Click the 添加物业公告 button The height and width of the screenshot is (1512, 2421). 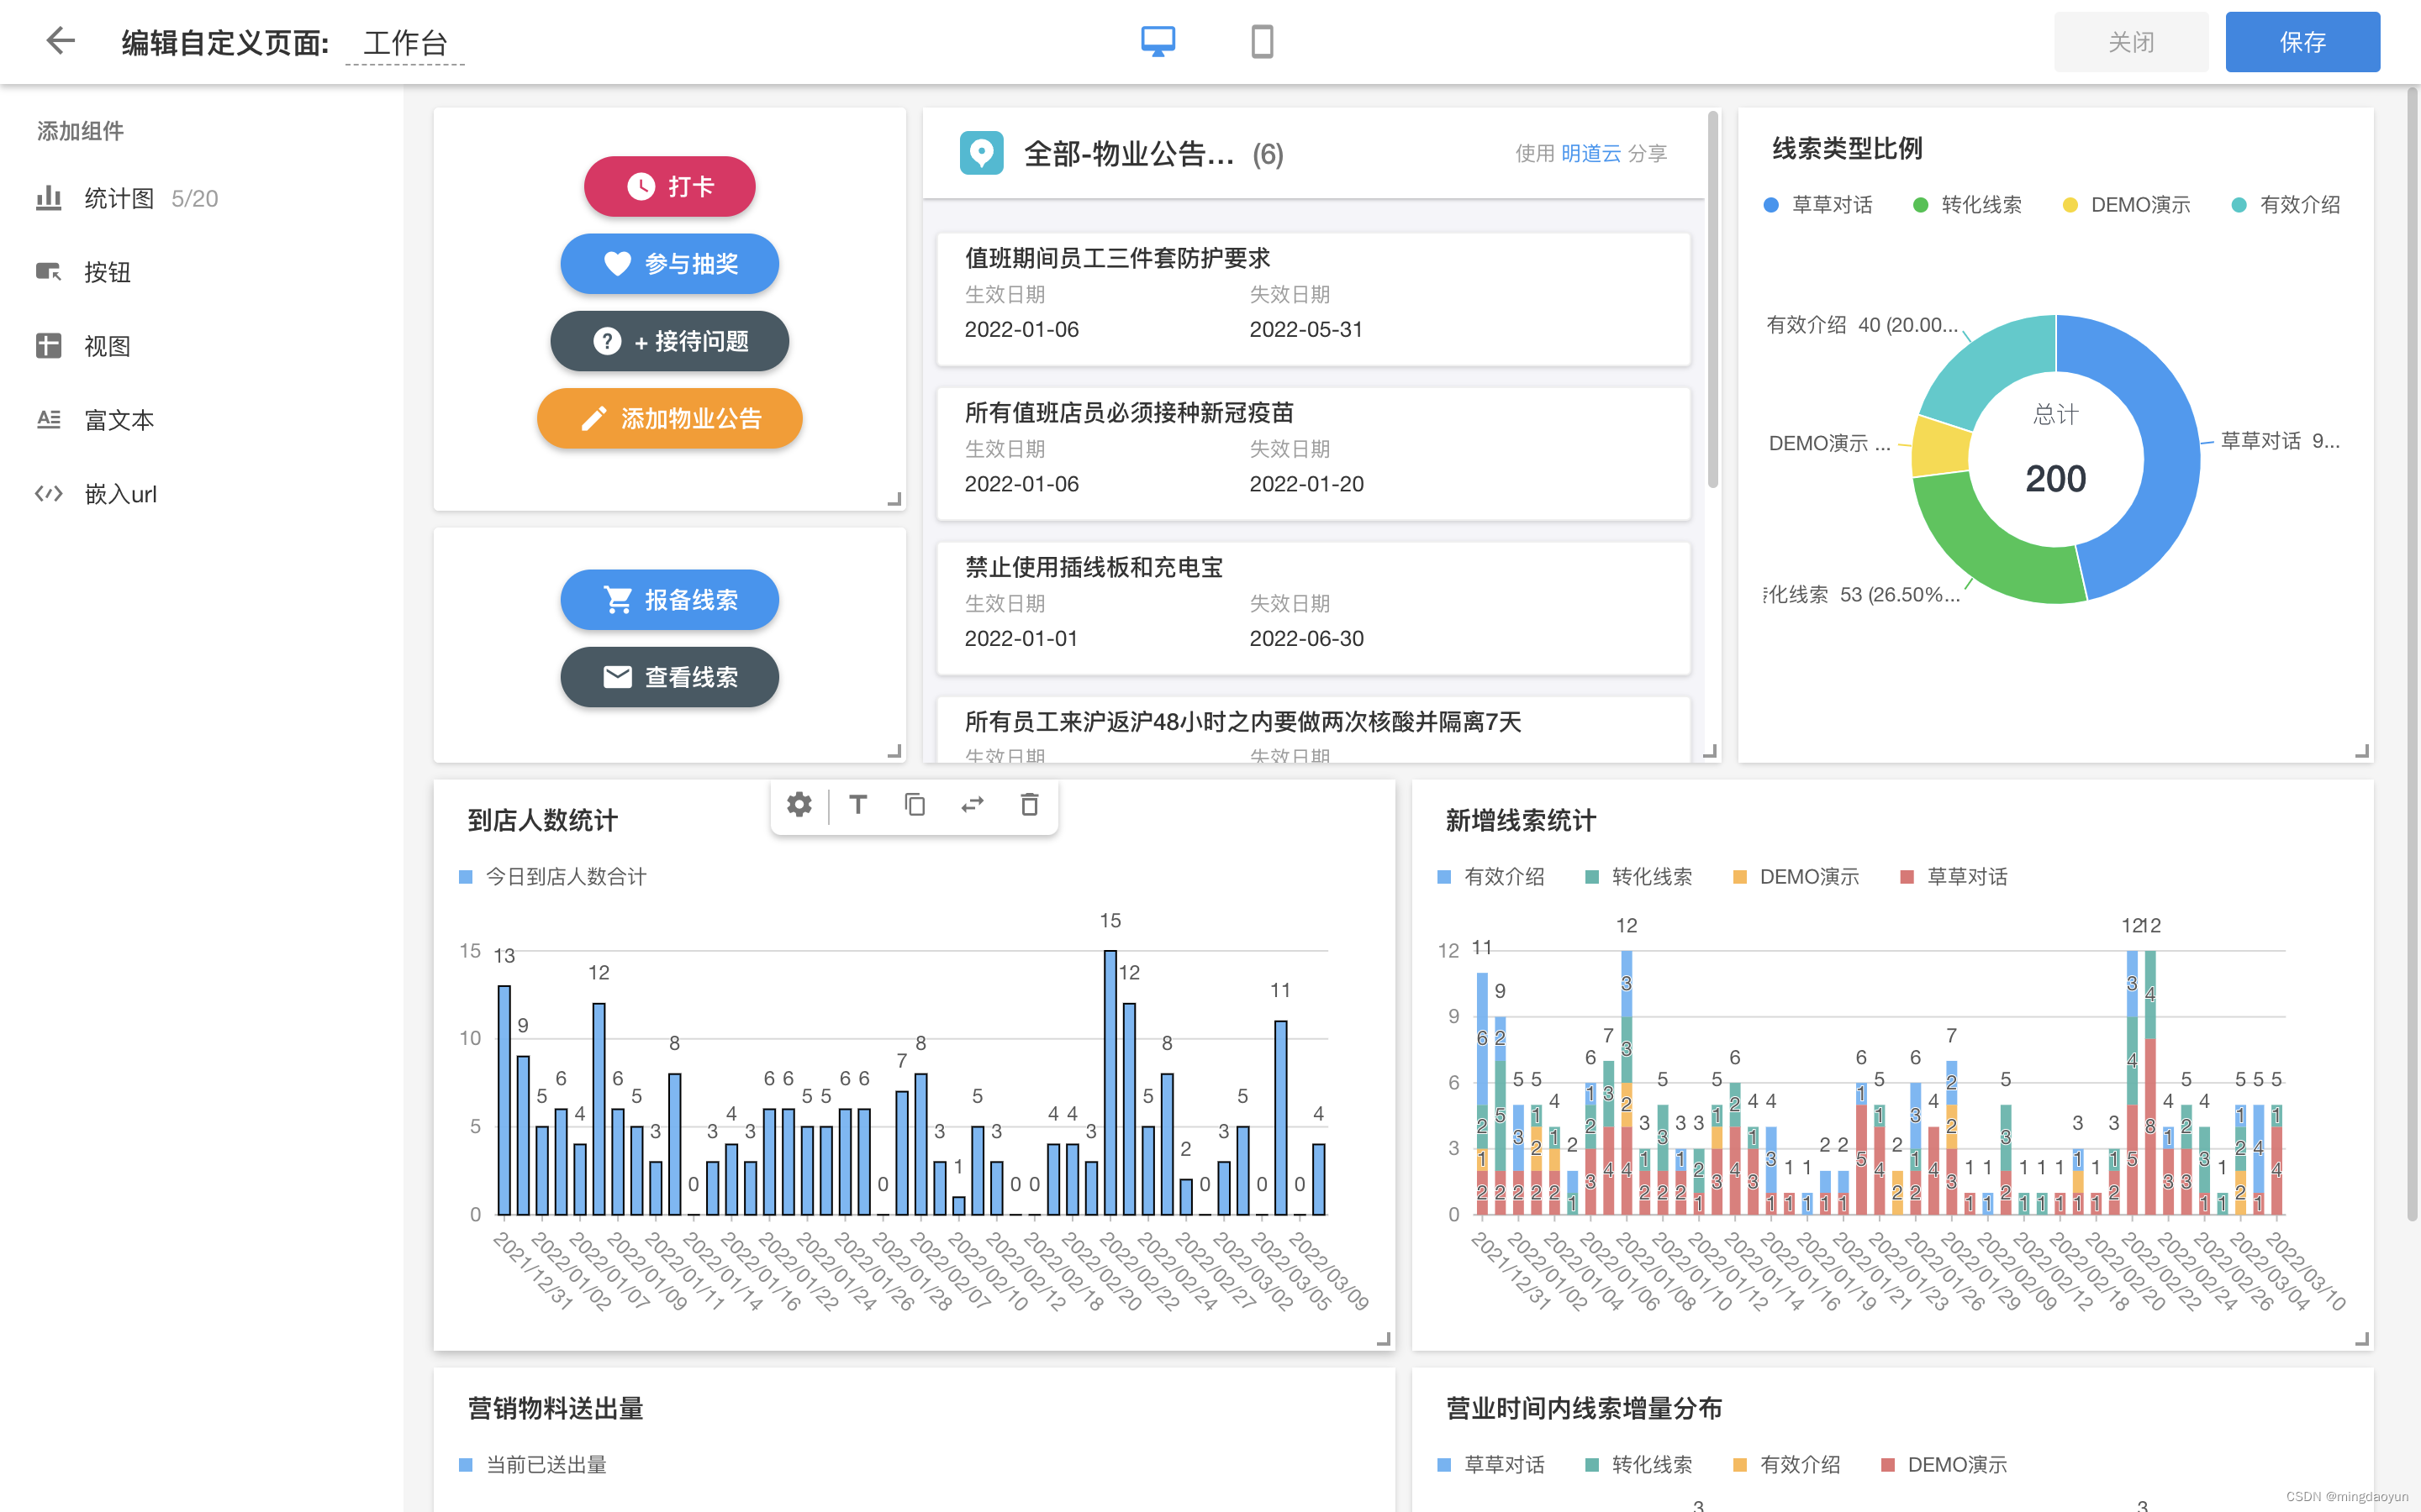(669, 418)
